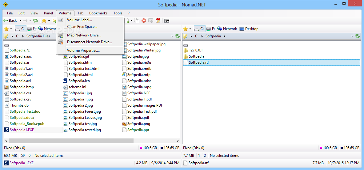The height and width of the screenshot is (170, 364).
Task: Click the red delete toolbar icon
Action: pyautogui.click(x=144, y=21)
